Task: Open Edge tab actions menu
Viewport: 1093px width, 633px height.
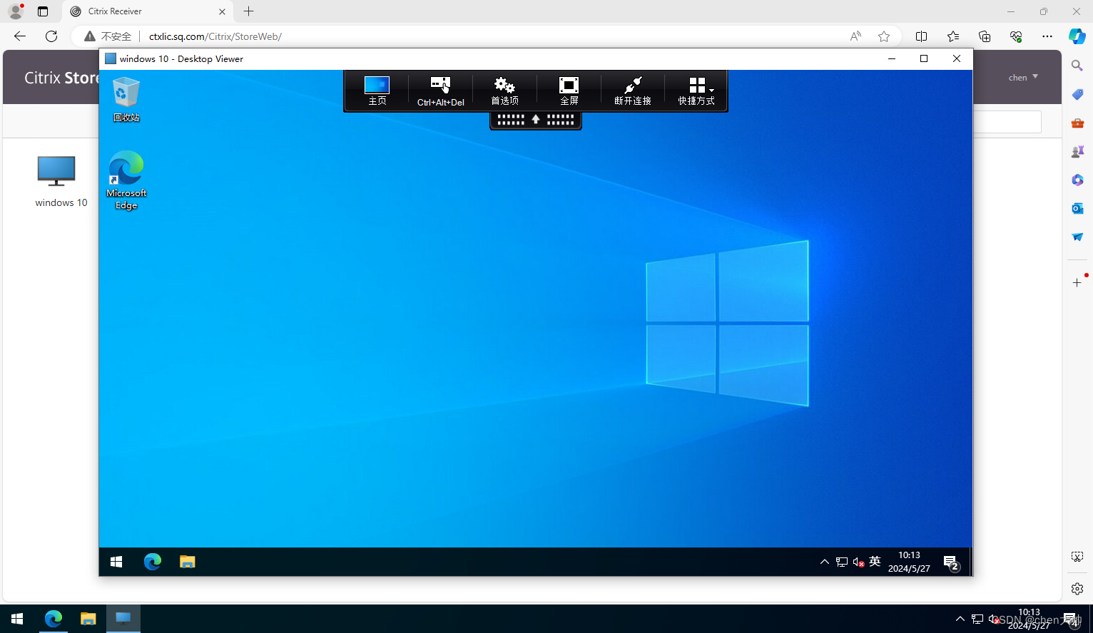Action: click(x=43, y=11)
